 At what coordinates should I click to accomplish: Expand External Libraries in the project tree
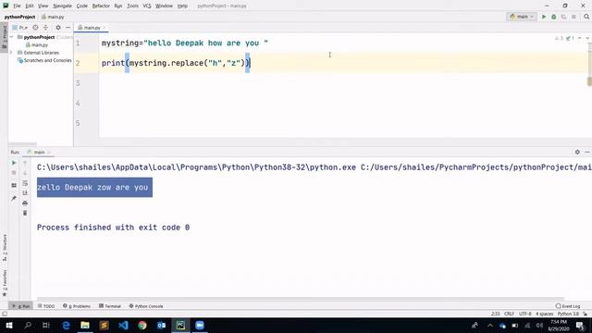[11, 53]
